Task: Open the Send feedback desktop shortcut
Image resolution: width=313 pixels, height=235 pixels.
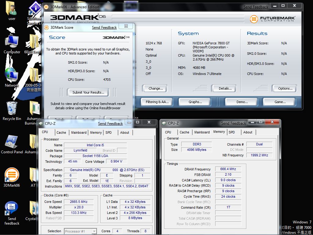Action: [12, 213]
